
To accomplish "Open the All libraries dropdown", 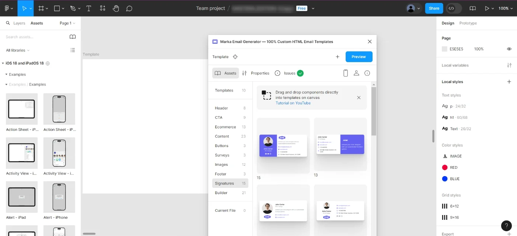I will [x=18, y=50].
